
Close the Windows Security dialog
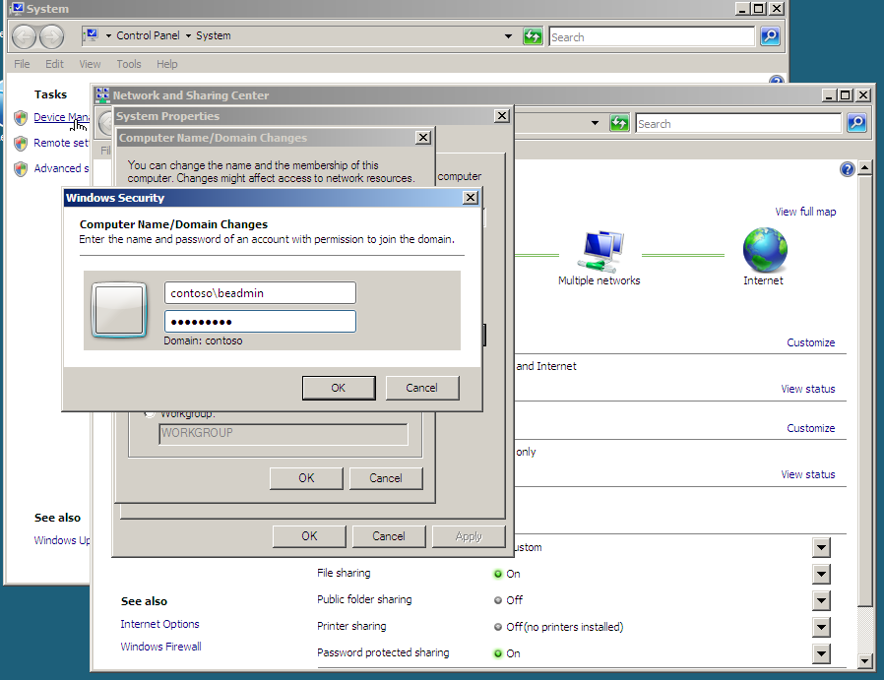click(471, 198)
